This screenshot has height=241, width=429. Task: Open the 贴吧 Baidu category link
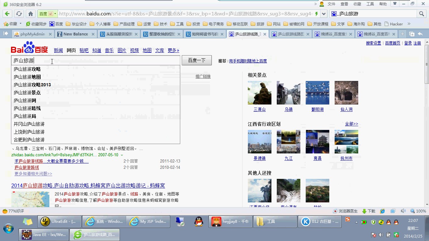84,50
